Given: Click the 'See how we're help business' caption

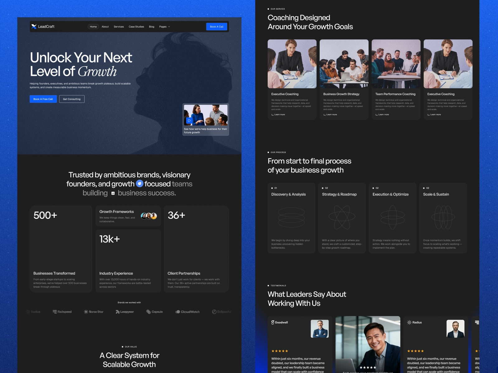Looking at the screenshot, I should [x=205, y=131].
